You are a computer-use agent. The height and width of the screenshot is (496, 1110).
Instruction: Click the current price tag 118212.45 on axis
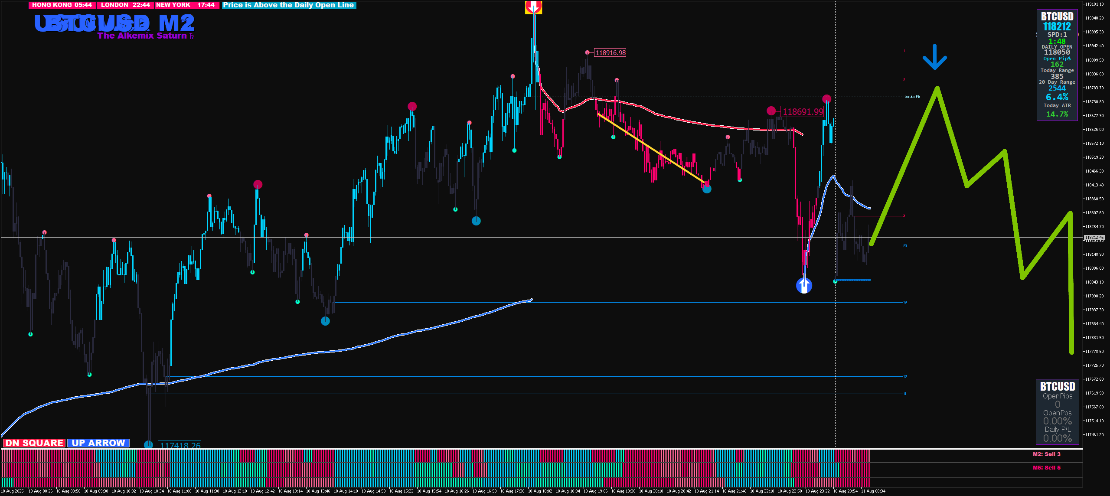1094,238
